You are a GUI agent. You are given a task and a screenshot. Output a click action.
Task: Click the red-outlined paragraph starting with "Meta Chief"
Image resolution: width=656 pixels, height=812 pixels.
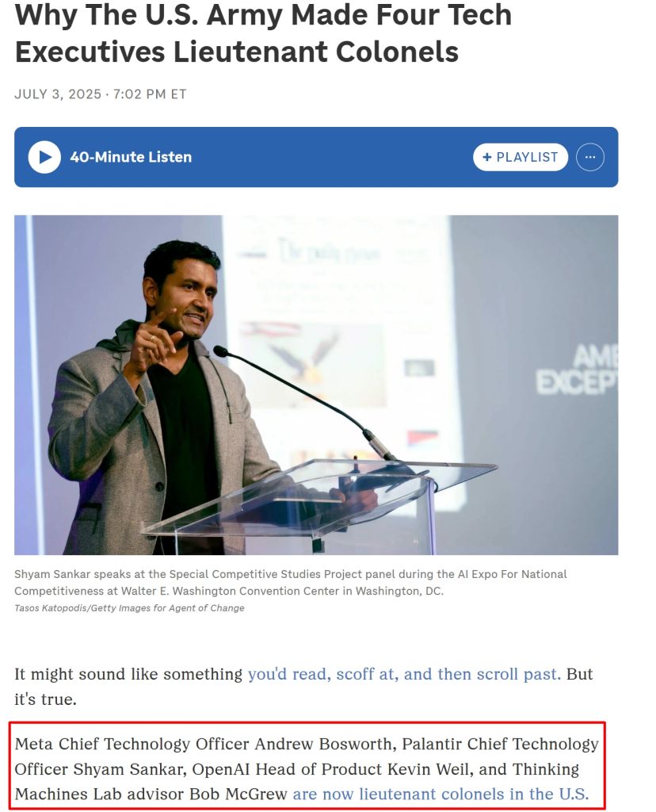(x=307, y=768)
